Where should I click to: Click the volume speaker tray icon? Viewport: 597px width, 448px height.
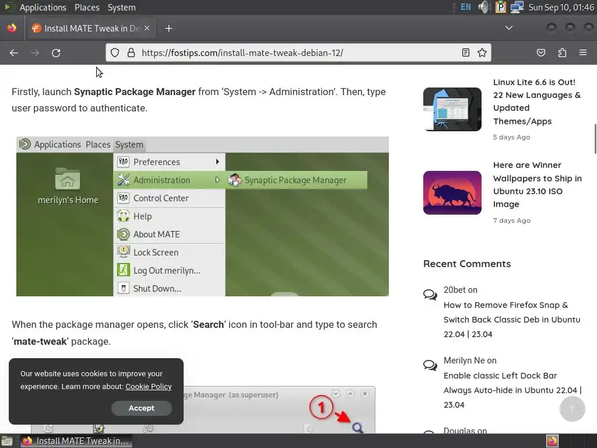[483, 7]
